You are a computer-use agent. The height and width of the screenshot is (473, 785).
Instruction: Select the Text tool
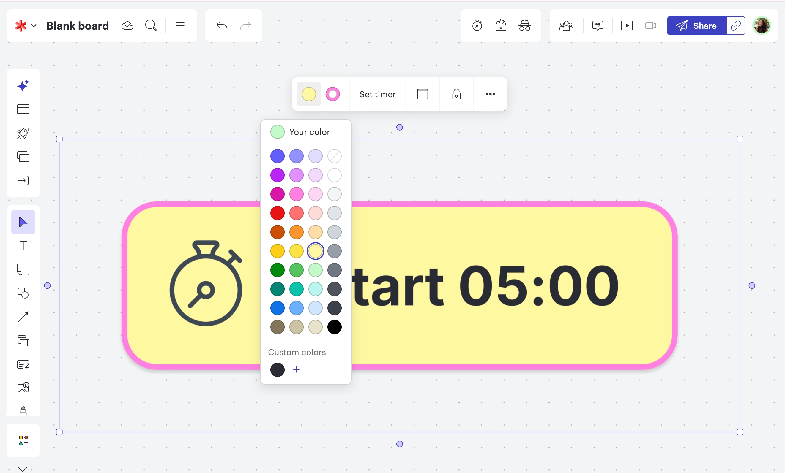pos(23,246)
